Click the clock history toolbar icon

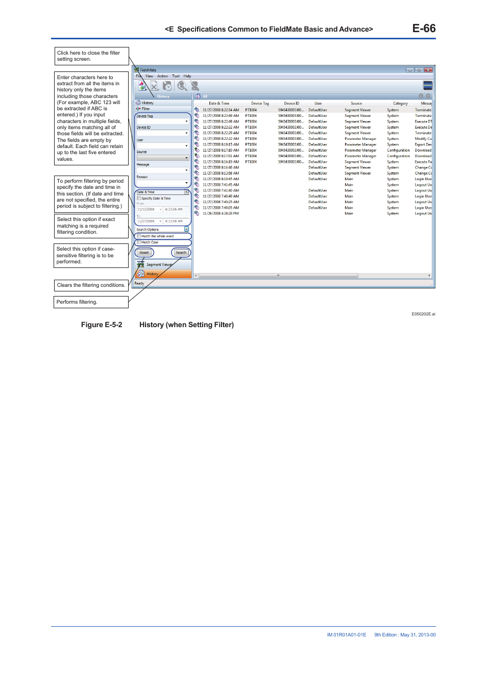tap(167, 86)
